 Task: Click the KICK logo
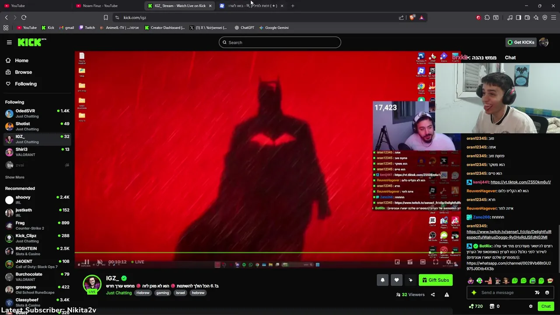(x=32, y=42)
